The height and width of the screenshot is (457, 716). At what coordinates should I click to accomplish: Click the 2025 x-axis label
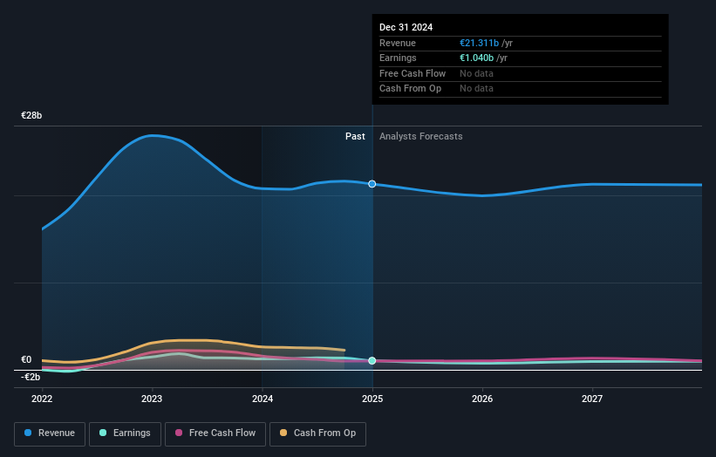point(372,399)
